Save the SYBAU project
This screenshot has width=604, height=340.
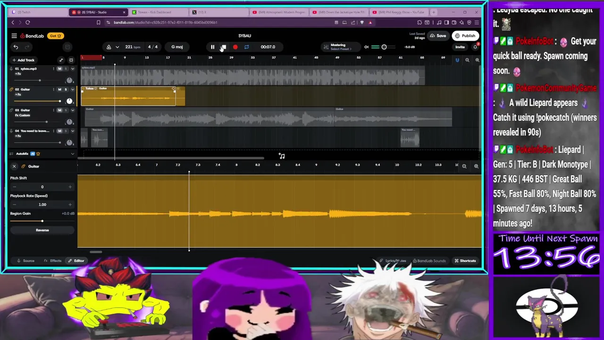(438, 36)
